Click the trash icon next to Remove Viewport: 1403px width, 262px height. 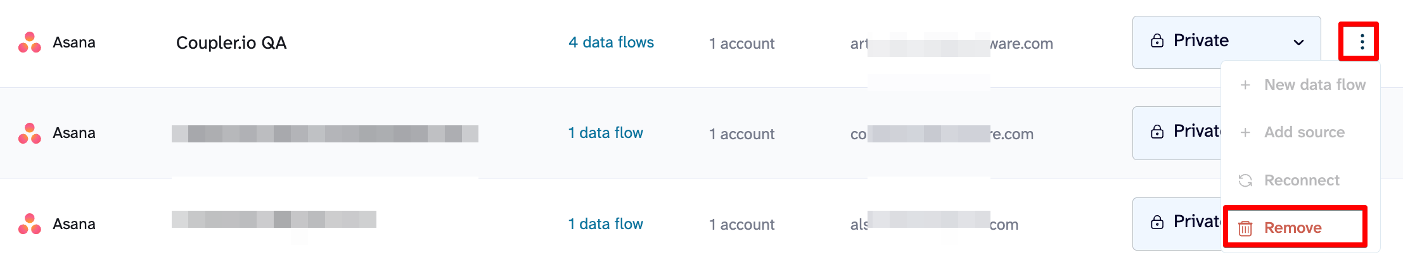1245,228
